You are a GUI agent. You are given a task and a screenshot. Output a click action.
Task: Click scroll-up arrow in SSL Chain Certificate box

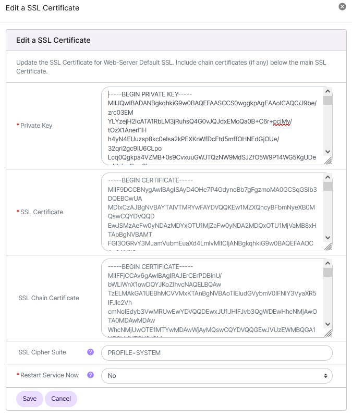point(328,264)
